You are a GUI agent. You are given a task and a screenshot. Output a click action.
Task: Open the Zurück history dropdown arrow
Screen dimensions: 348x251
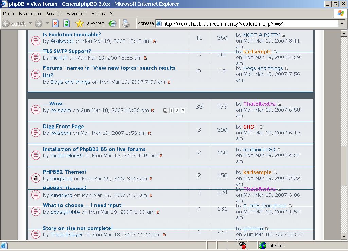tap(30, 23)
